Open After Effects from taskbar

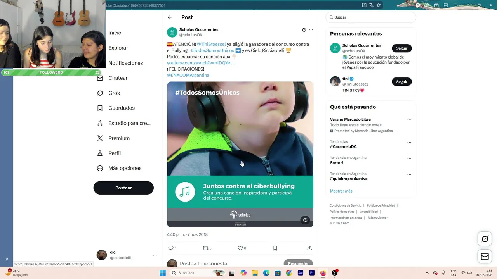[x=300, y=273]
